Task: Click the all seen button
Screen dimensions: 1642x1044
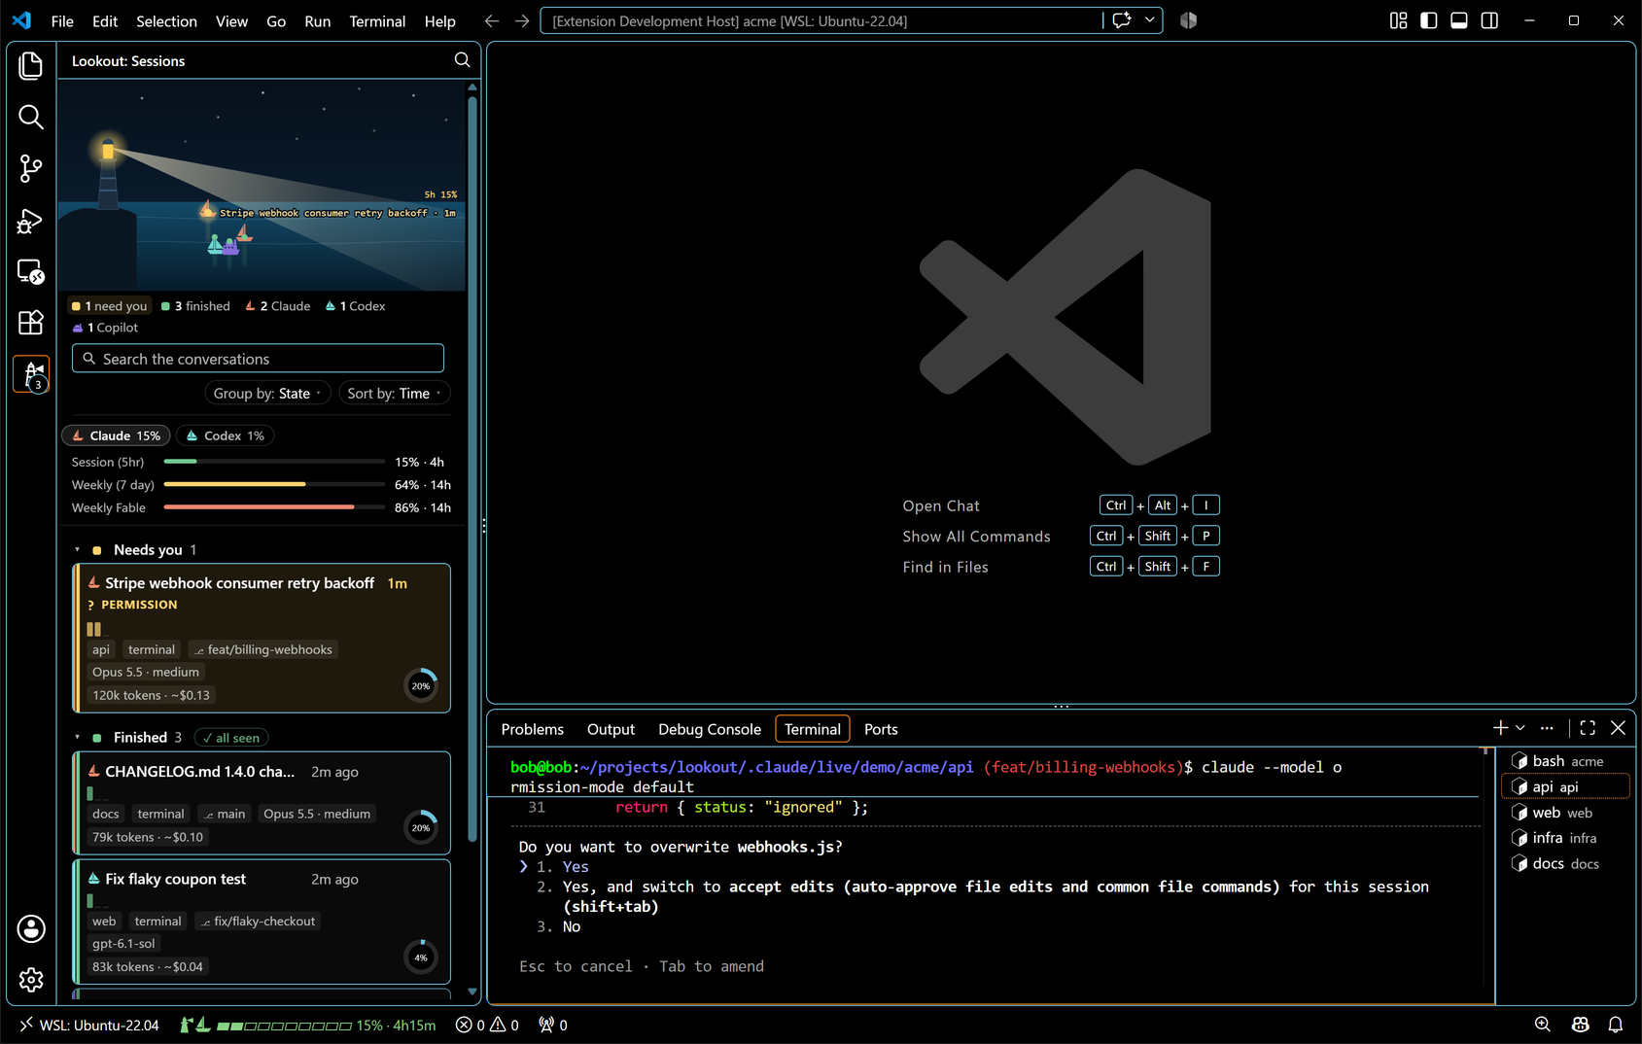Action: pos(231,738)
